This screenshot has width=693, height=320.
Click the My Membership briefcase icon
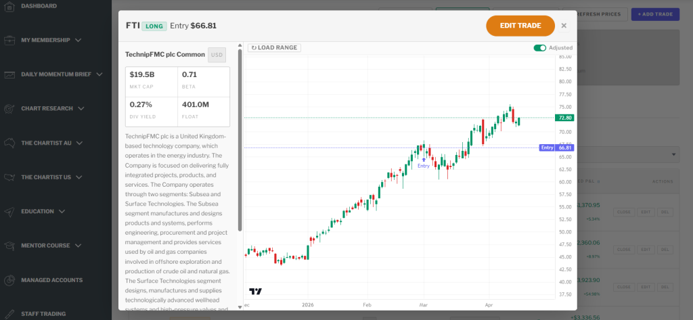9,40
